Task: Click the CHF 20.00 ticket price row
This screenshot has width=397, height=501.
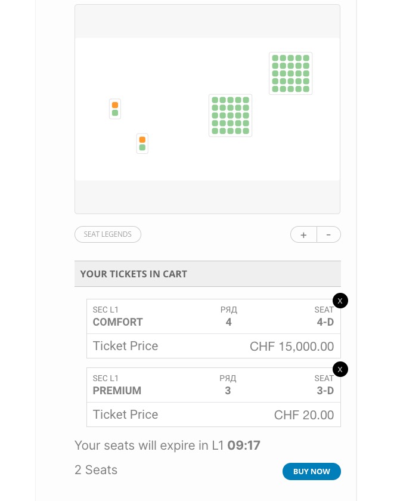Action: pyautogui.click(x=213, y=415)
